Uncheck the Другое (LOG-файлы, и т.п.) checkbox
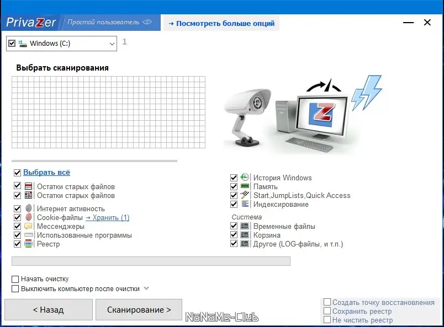Viewport: 444px width, 327px height. coord(234,244)
